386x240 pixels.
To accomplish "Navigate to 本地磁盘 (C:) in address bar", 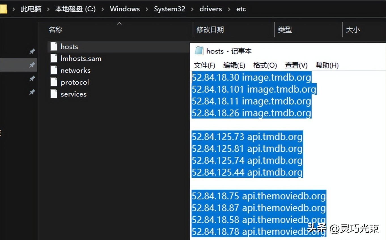I will tap(75, 9).
